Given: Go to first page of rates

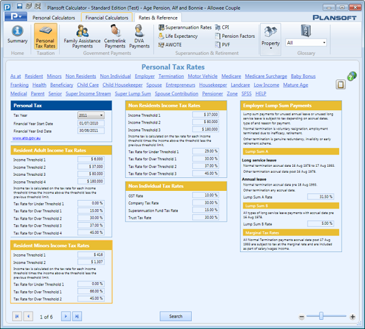Looking at the screenshot, I should 17,317.
